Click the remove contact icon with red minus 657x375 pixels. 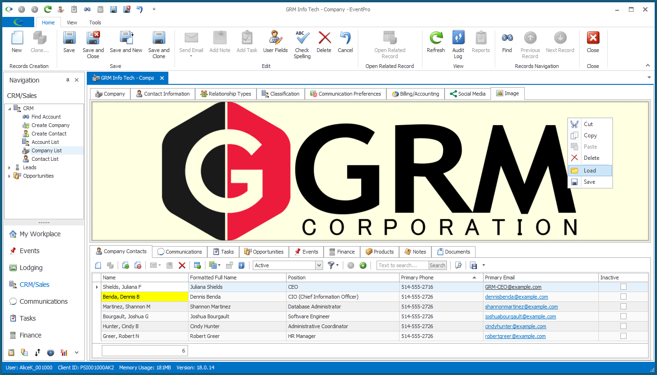(138, 265)
